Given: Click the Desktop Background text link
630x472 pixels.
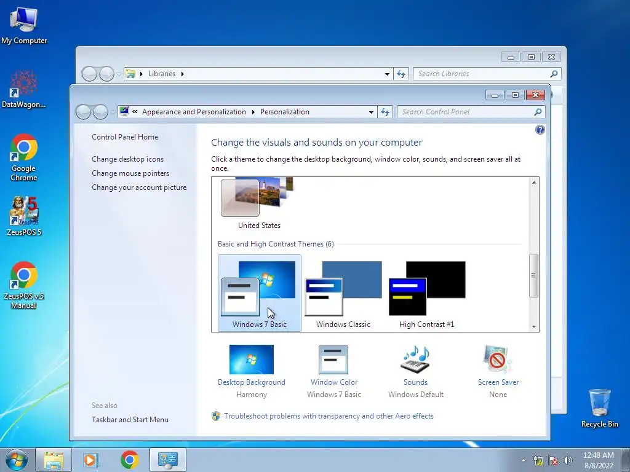Looking at the screenshot, I should [x=252, y=382].
